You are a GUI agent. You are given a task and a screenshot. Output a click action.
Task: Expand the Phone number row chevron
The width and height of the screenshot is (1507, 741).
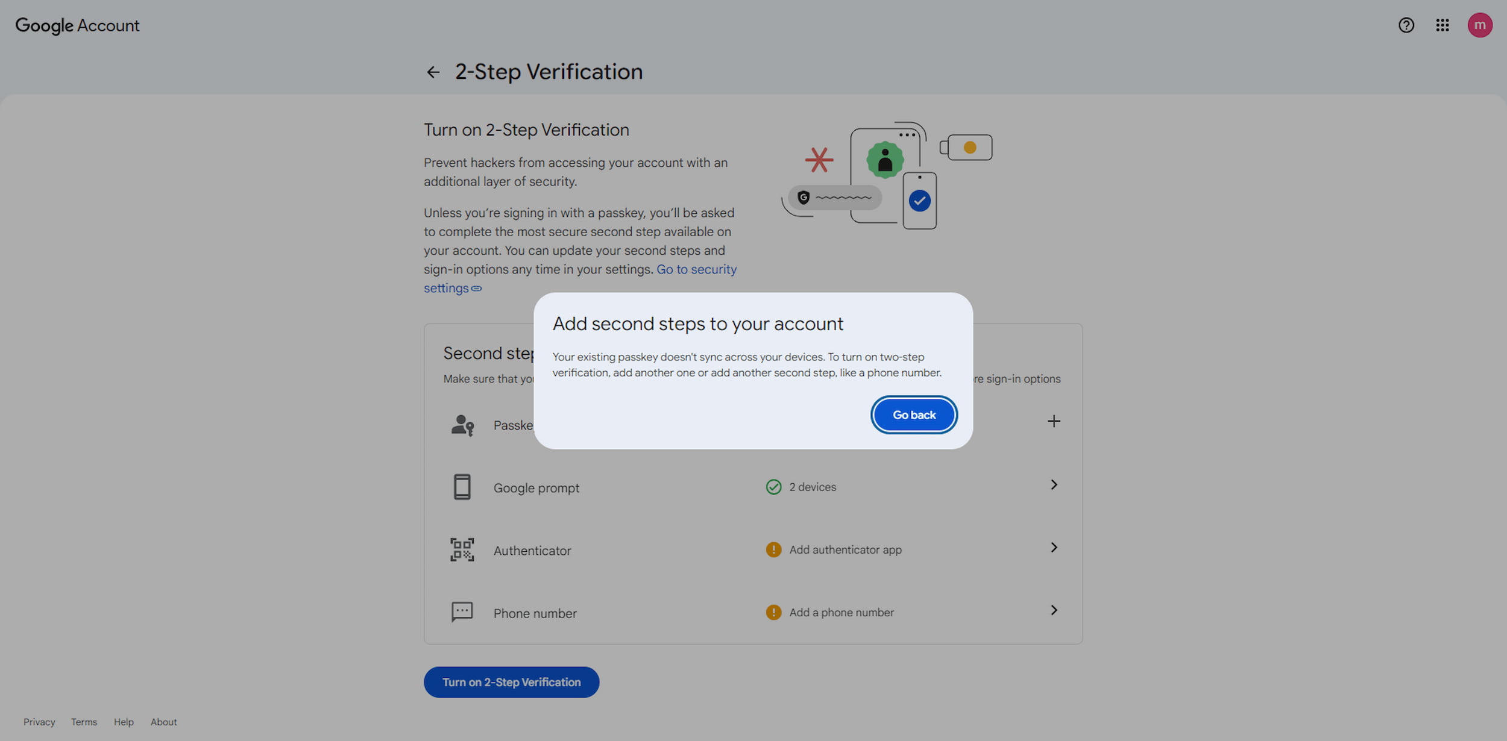coord(1054,610)
